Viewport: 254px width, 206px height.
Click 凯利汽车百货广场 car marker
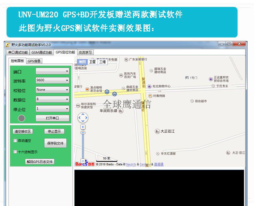coord(121,75)
